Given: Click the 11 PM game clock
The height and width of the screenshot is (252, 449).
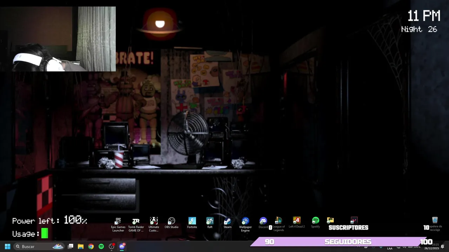Looking at the screenshot, I should [x=424, y=16].
